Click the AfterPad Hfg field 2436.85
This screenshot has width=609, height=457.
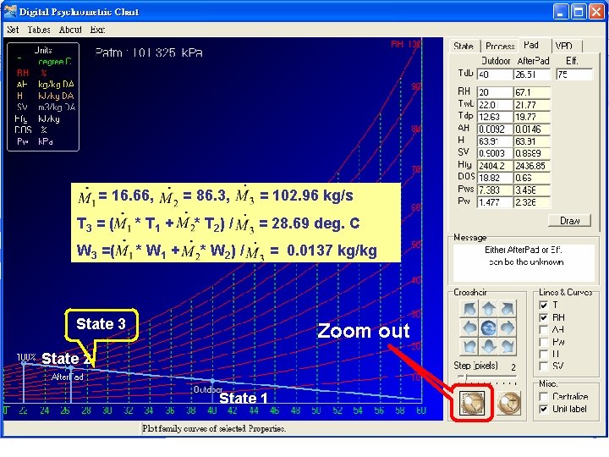532,166
